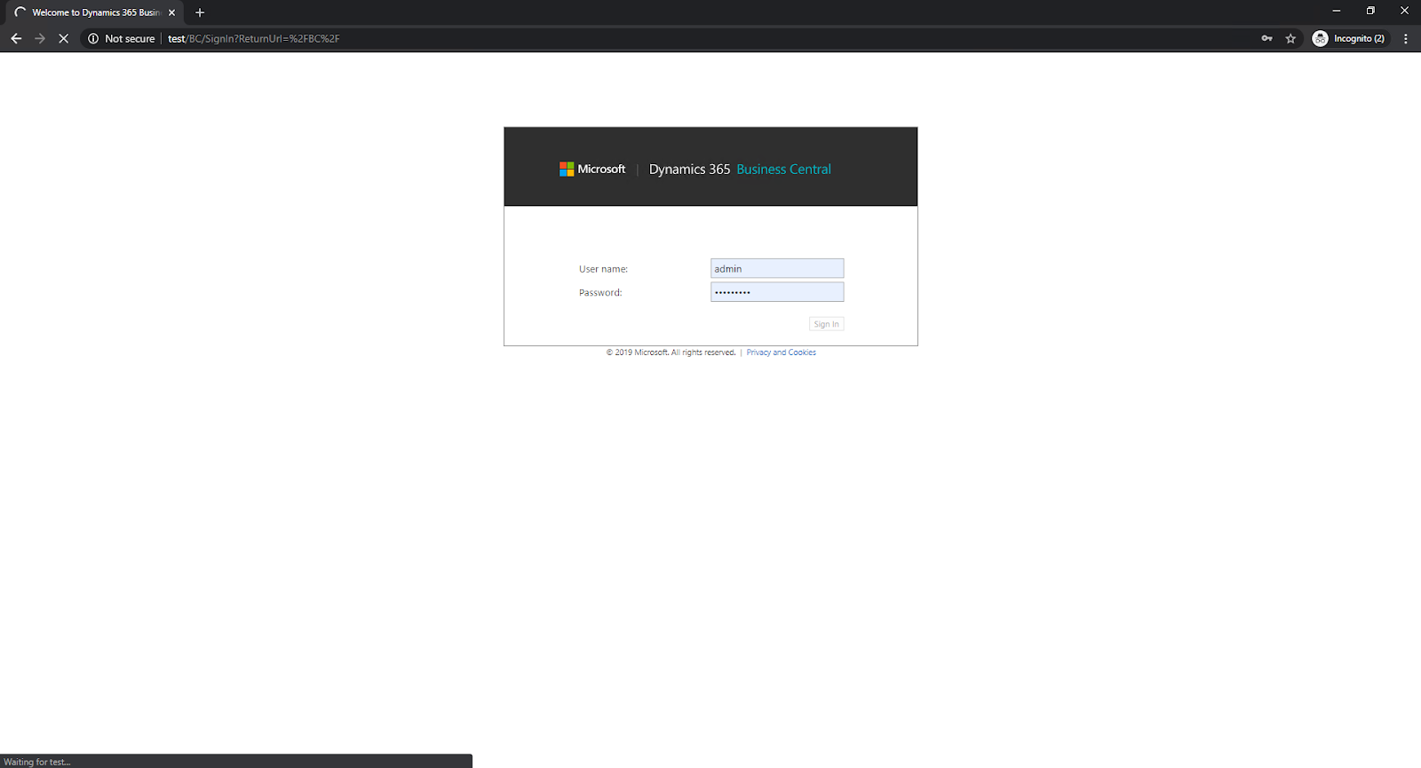Image resolution: width=1421 pixels, height=768 pixels.
Task: Click the Not secure info icon
Action: [93, 38]
